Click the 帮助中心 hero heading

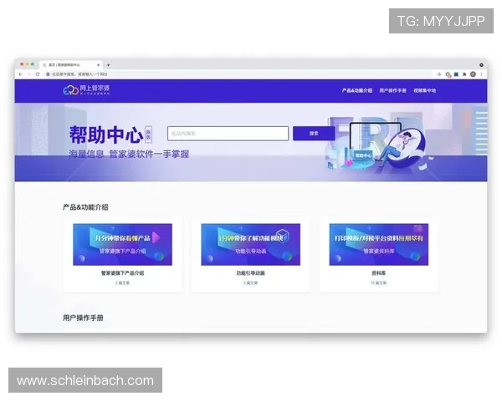pos(106,135)
